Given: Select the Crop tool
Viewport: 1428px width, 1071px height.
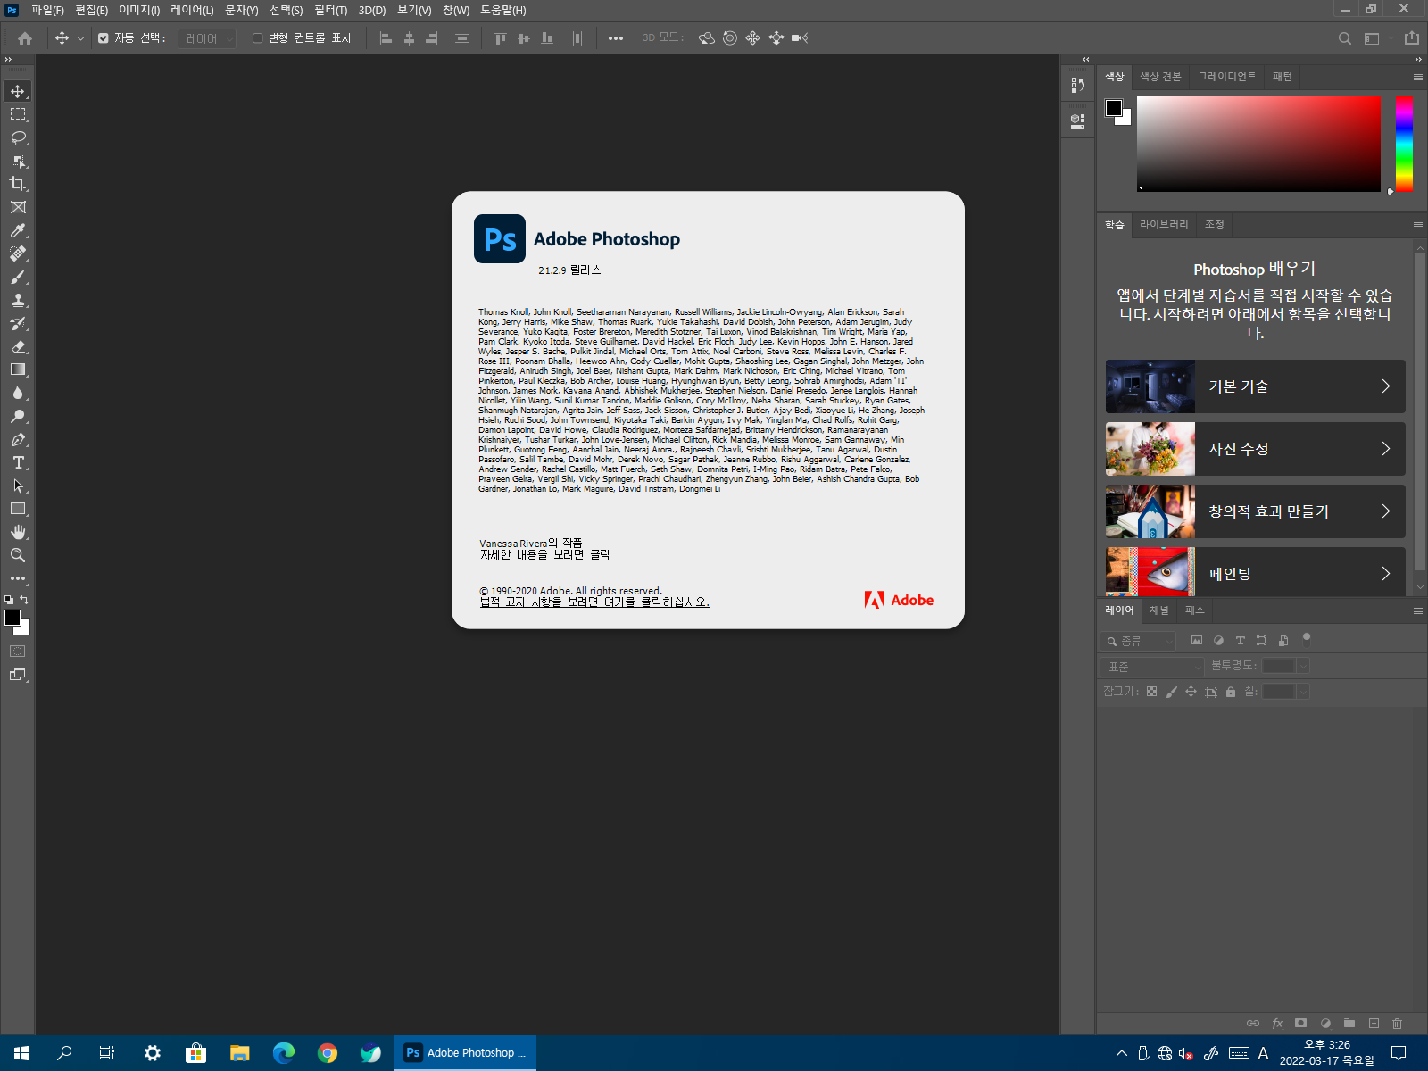Looking at the screenshot, I should [x=18, y=184].
